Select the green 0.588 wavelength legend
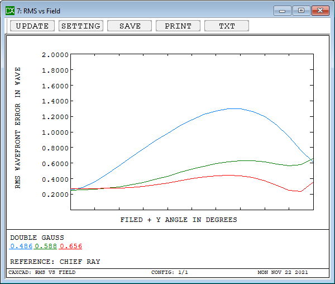The width and height of the screenshot is (335, 284). tap(46, 246)
